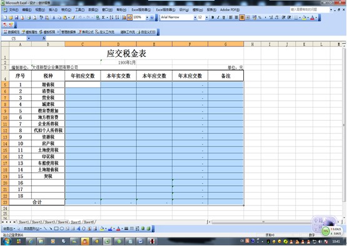Open the font size 12 dropdown
Viewport: 347px width, 246px height.
[x=207, y=18]
